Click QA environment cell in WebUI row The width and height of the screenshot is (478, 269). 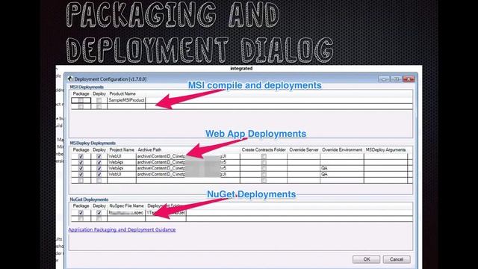[342, 174]
